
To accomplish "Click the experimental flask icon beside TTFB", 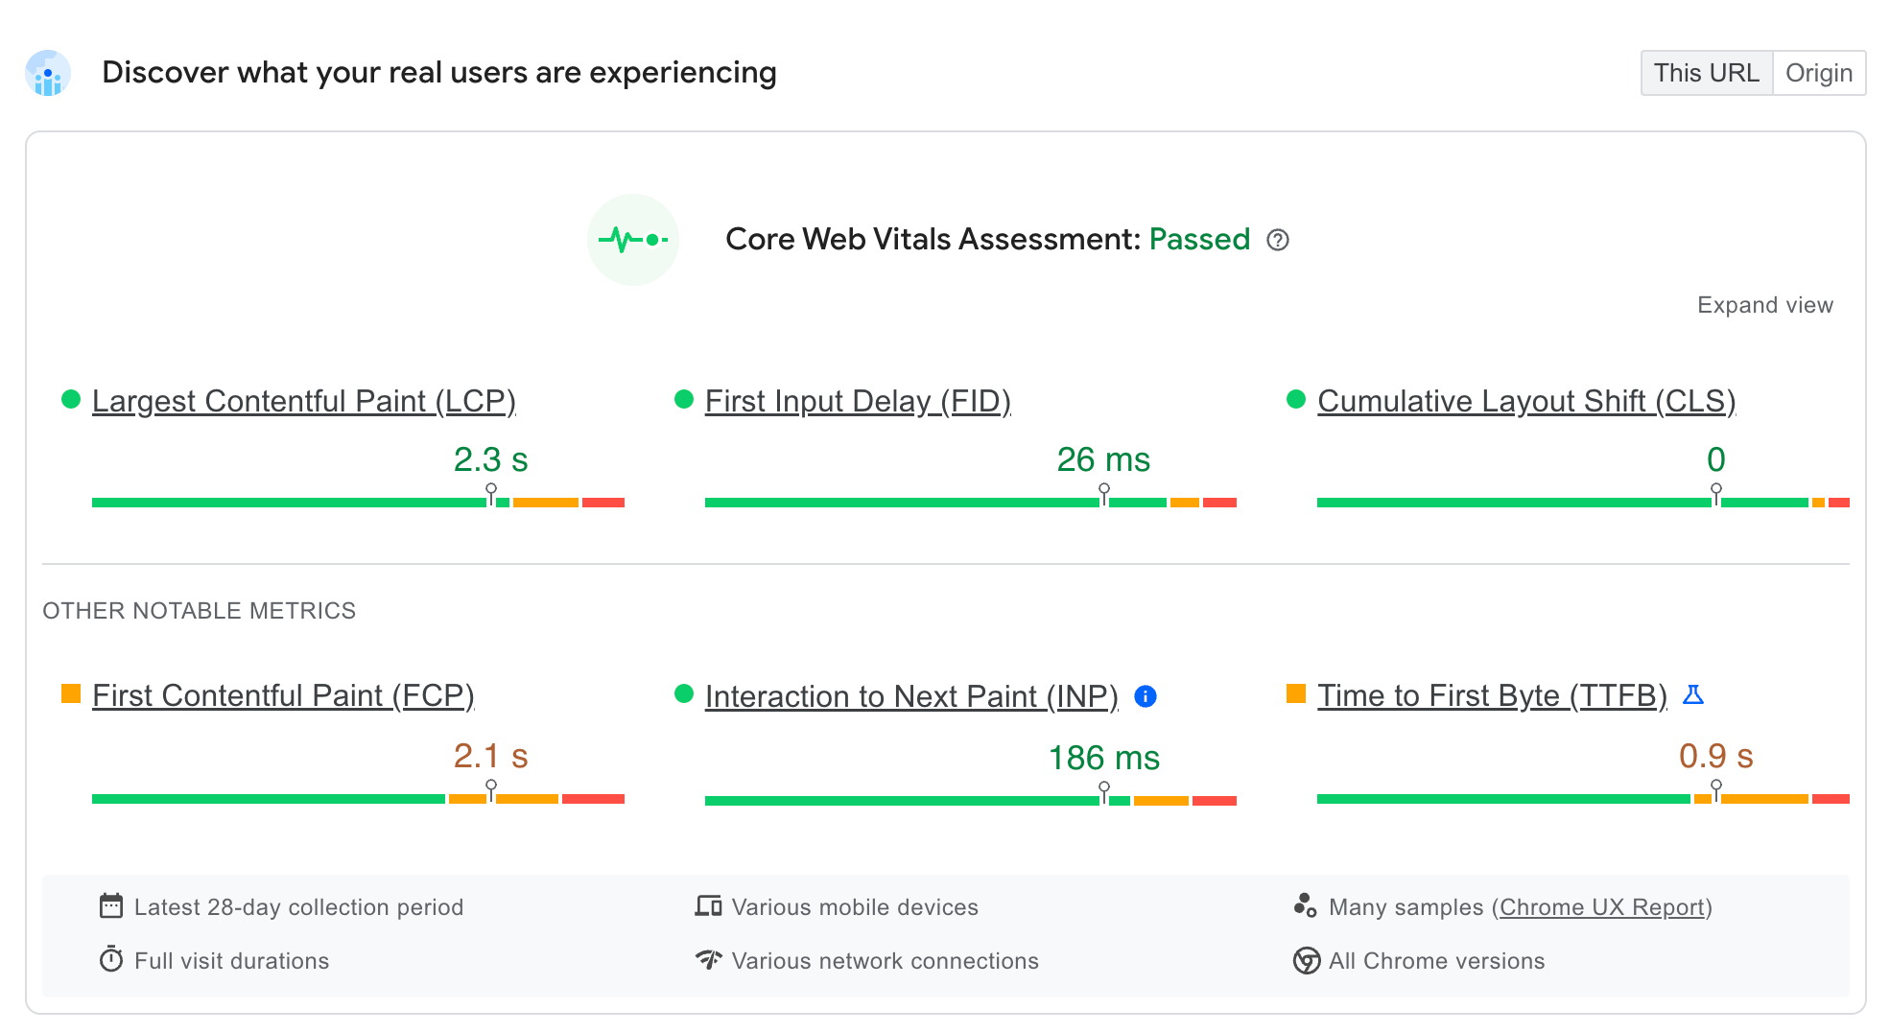I will click(1694, 695).
